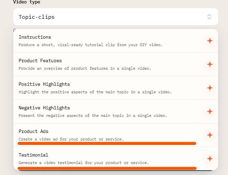Hit the sparkle icon for Negative Highlights
The height and width of the screenshot is (175, 228).
click(x=210, y=111)
